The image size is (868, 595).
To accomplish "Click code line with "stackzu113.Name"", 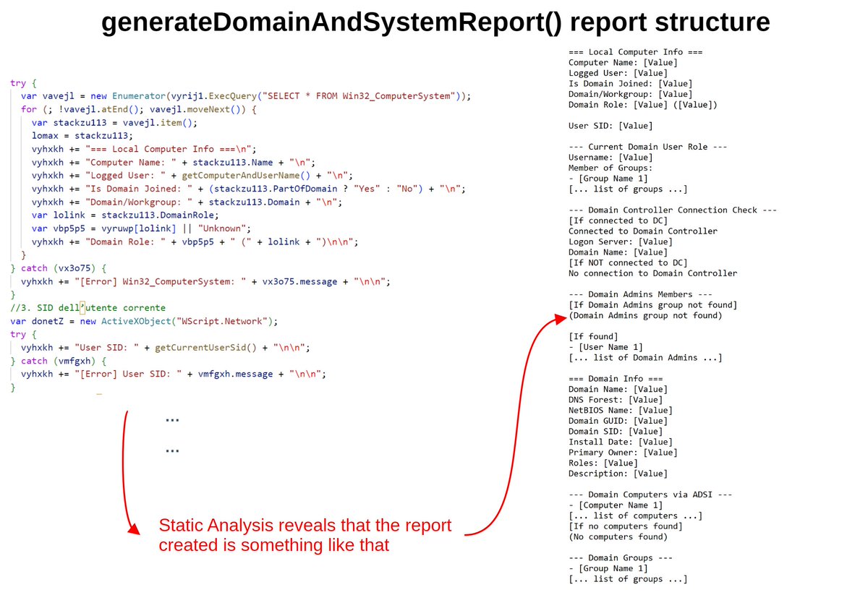I will point(174,162).
